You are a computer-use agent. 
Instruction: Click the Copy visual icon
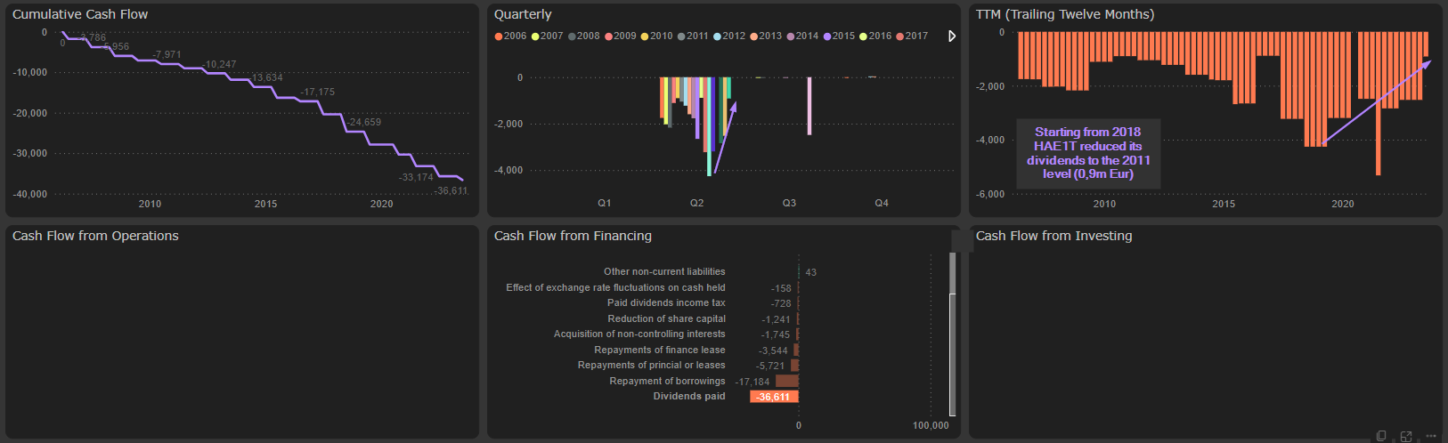[x=1381, y=436]
